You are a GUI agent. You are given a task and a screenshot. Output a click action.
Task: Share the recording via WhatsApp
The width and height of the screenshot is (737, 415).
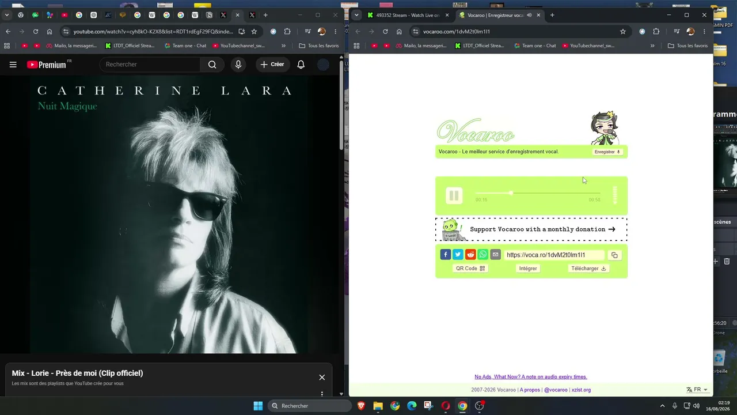(x=483, y=255)
